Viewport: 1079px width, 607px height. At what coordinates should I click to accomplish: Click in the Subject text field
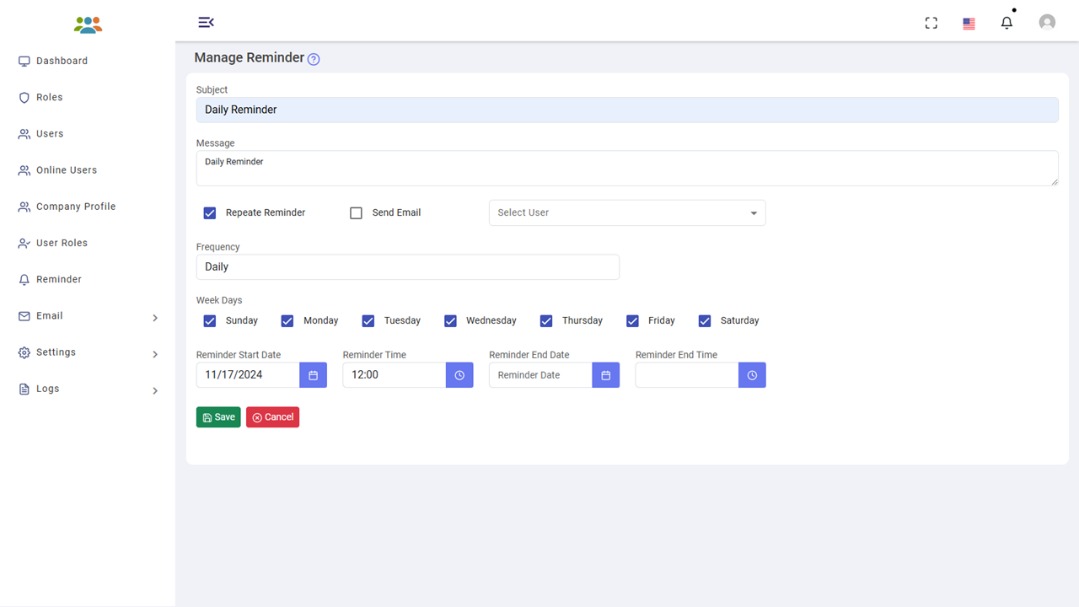click(627, 110)
